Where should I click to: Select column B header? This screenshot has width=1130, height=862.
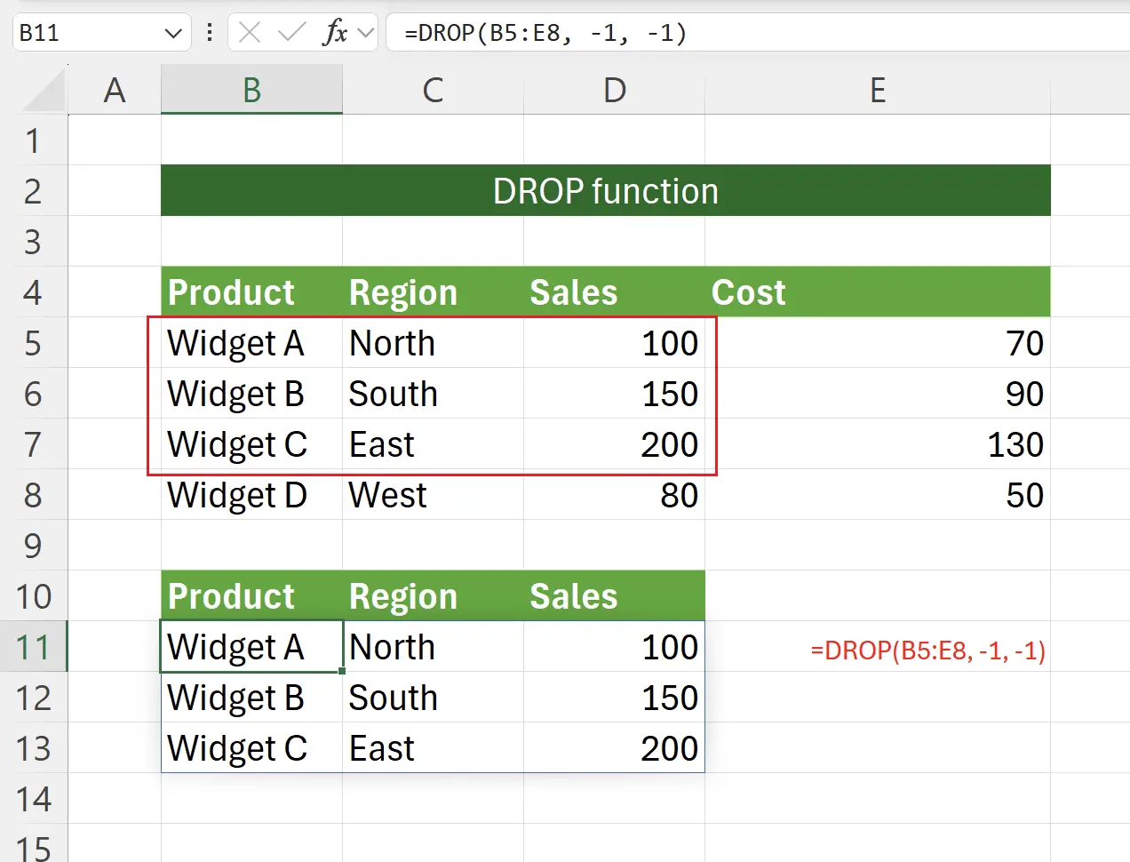click(251, 90)
